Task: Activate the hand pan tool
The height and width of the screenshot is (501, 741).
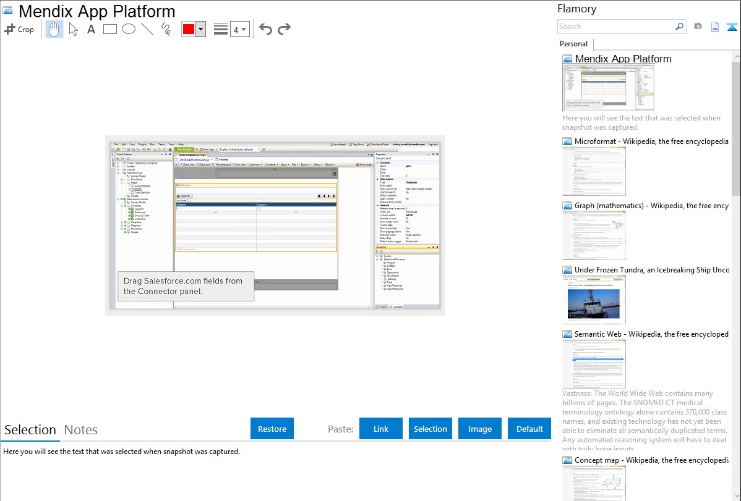Action: coord(54,29)
